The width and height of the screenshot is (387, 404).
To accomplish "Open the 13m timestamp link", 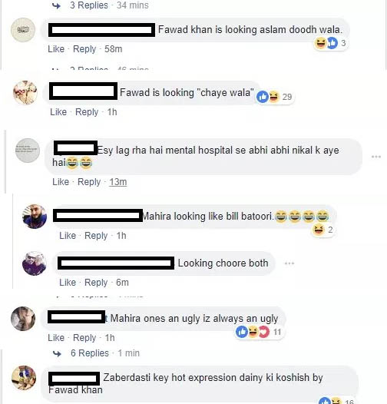I will pos(118,182).
